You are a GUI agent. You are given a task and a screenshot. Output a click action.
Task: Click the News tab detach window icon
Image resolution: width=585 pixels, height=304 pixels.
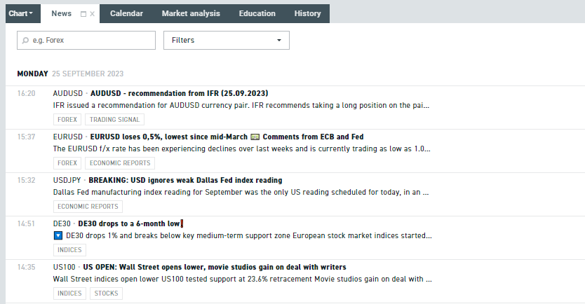point(83,13)
